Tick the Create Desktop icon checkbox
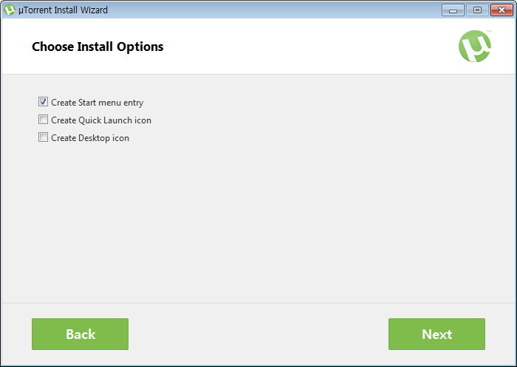The width and height of the screenshot is (517, 367). (x=43, y=137)
